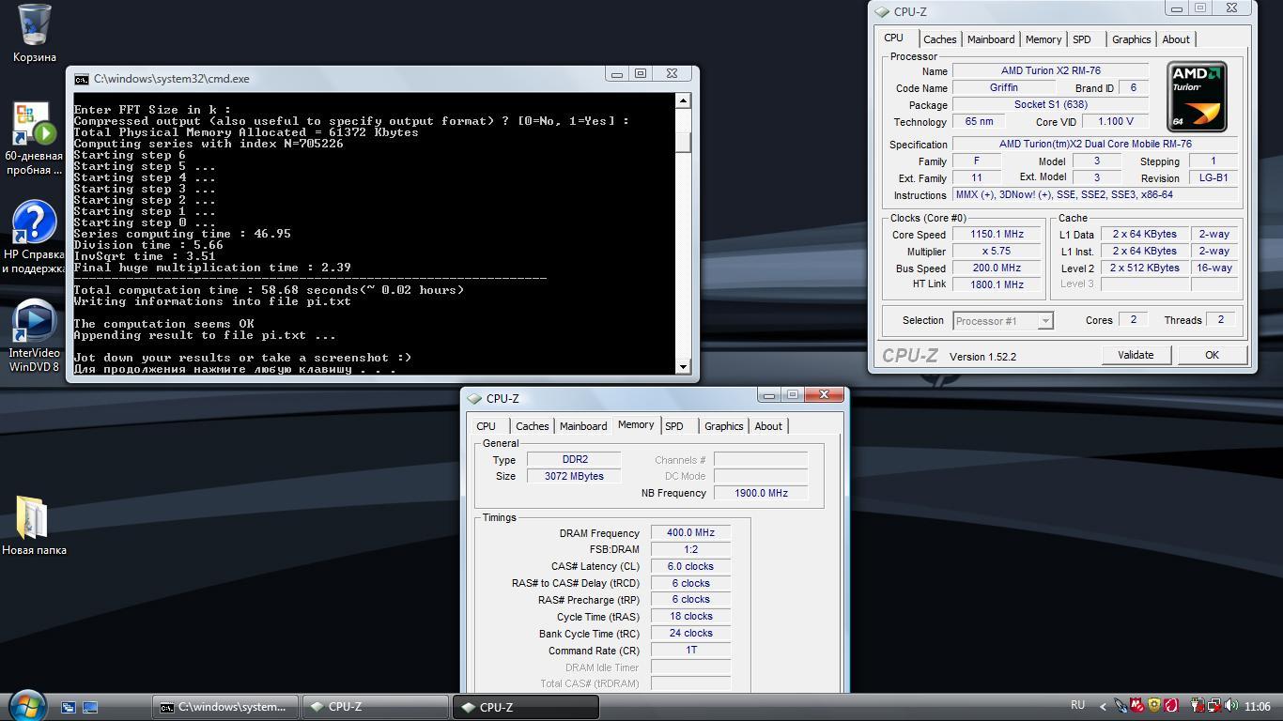Switch to the active CPU-Z taskbar button

526,707
